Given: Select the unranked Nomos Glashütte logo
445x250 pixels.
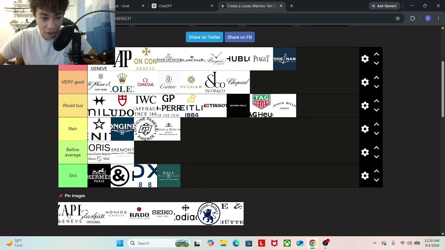Looking at the screenshot, I should click(x=116, y=214).
